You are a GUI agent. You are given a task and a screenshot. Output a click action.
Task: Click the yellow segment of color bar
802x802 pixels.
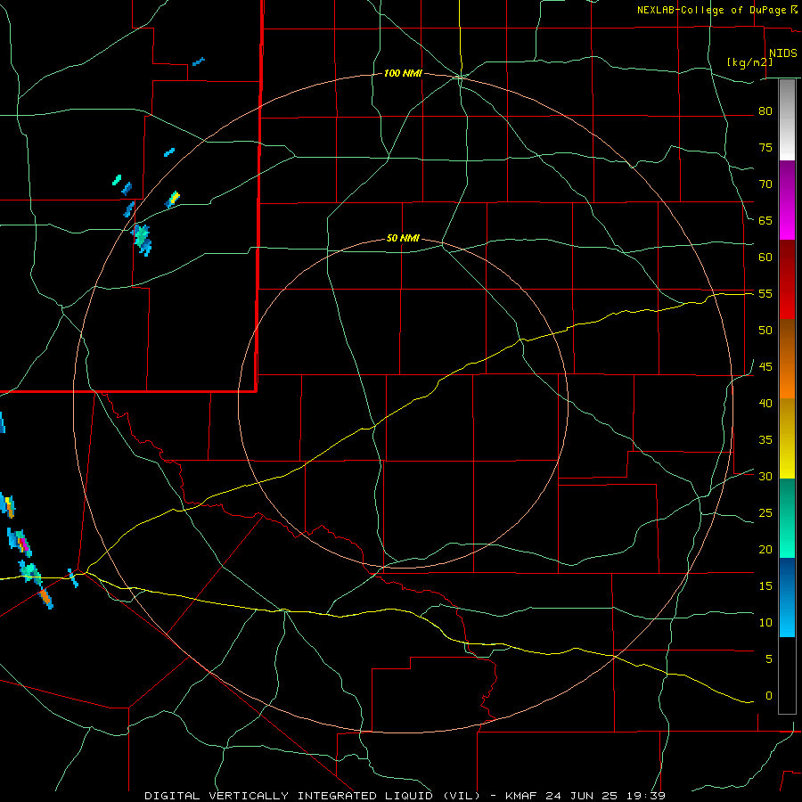click(787, 438)
